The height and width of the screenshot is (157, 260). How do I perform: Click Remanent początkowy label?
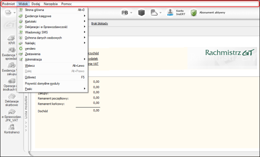pos(53,99)
